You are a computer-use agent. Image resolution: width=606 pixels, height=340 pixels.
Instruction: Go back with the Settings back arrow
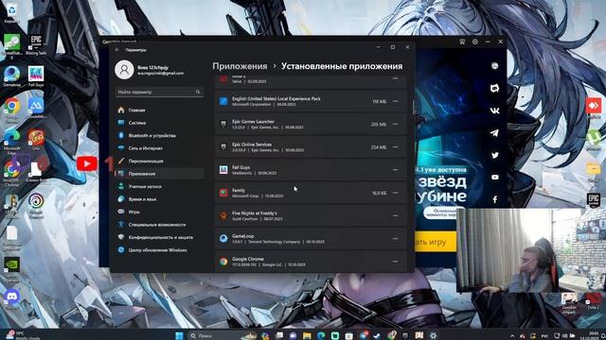pyautogui.click(x=117, y=50)
